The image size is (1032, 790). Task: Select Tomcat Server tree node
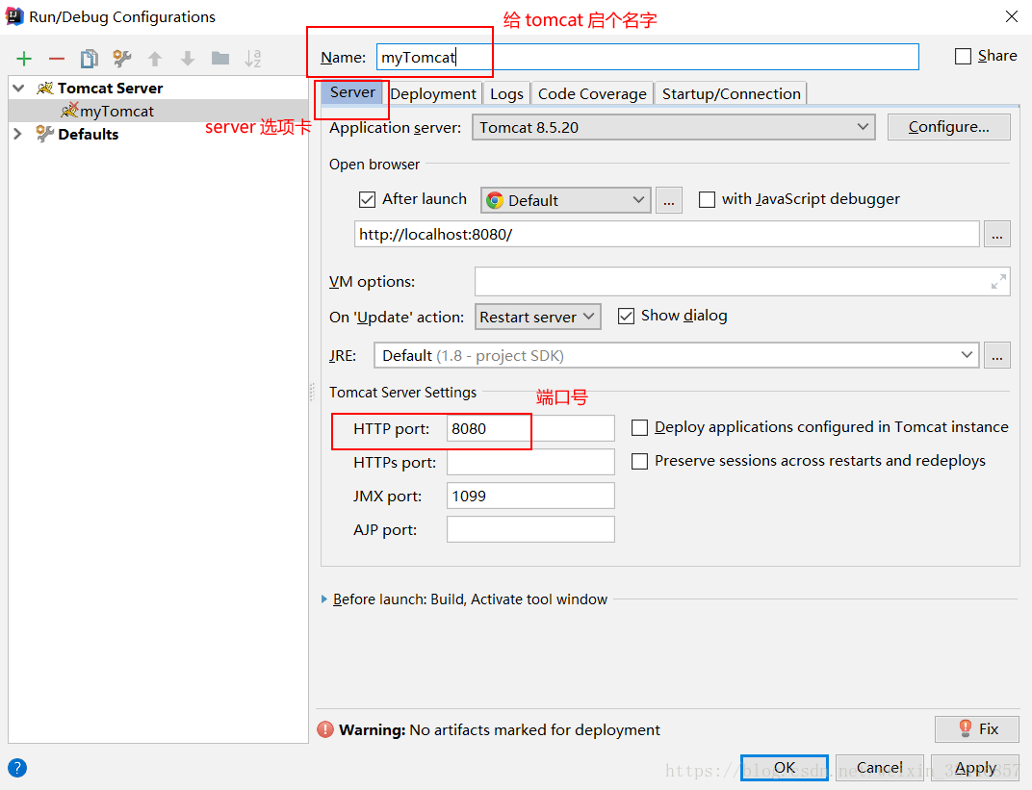point(109,89)
